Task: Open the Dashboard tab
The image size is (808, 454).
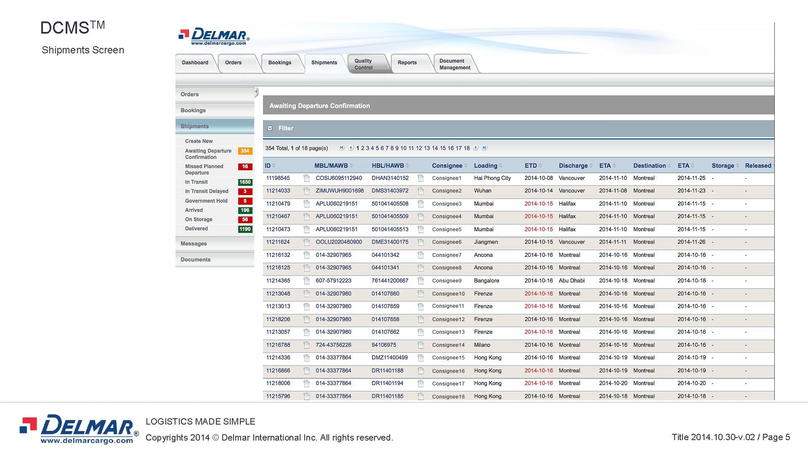Action: click(195, 63)
